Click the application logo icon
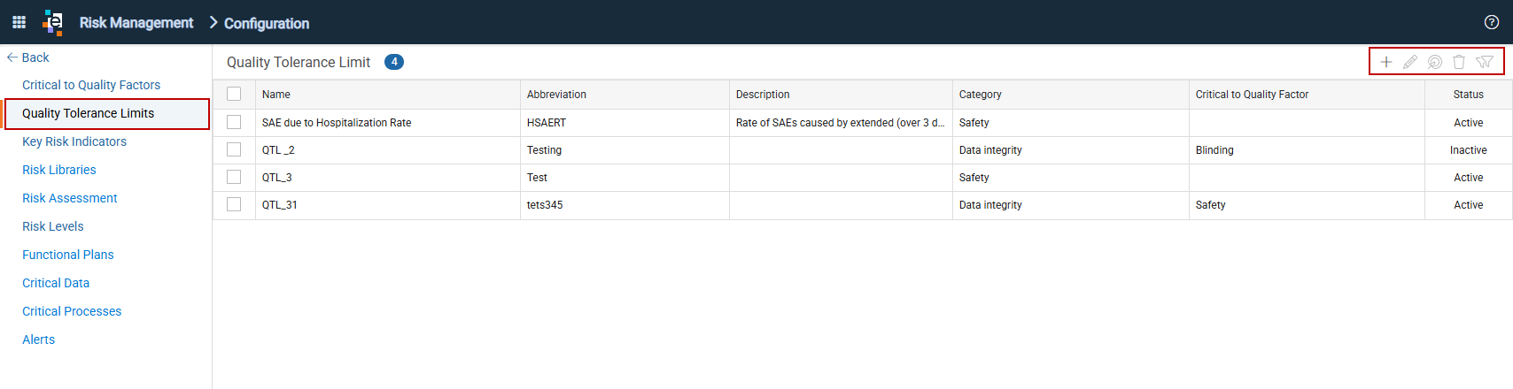 (x=53, y=22)
